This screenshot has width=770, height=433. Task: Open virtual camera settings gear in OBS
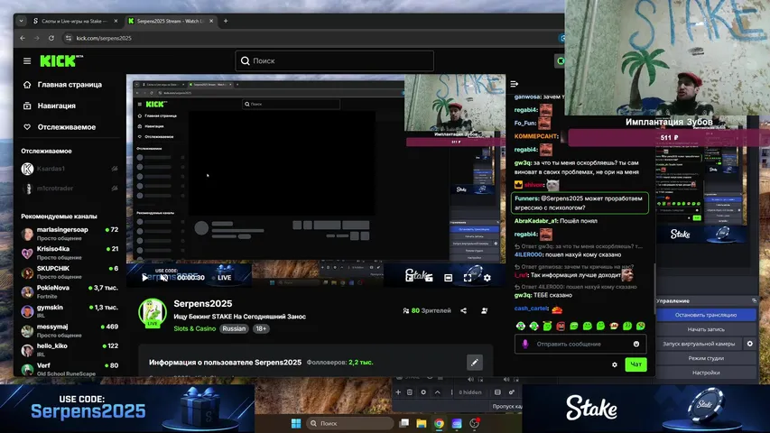(750, 344)
